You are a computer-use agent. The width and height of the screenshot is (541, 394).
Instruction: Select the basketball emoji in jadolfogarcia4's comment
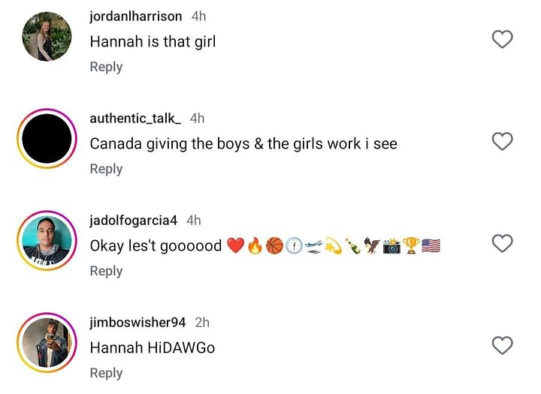pyautogui.click(x=275, y=245)
